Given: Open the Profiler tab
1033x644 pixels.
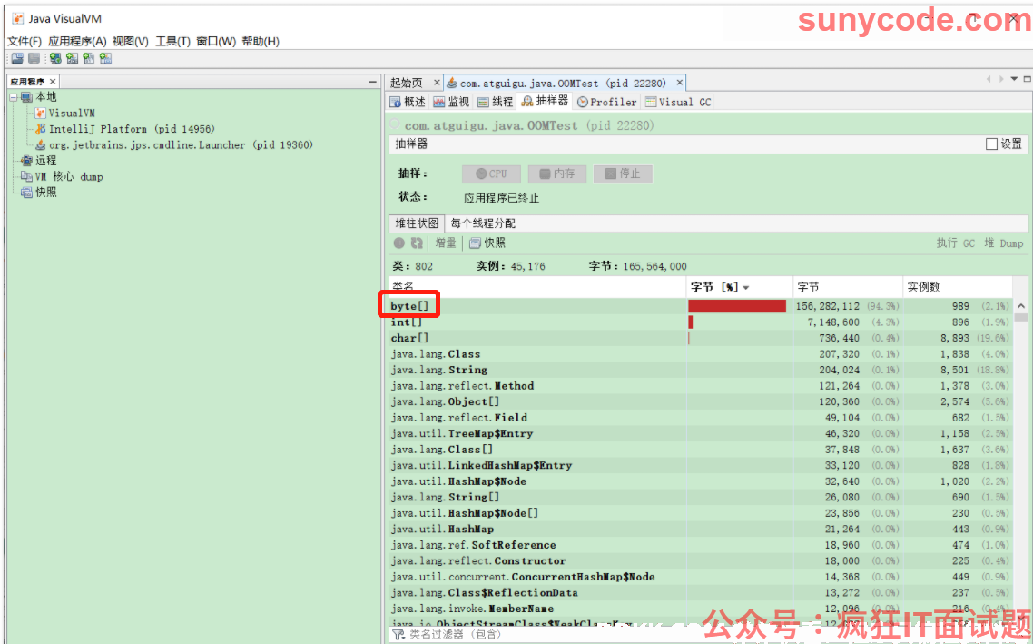Looking at the screenshot, I should pos(607,102).
